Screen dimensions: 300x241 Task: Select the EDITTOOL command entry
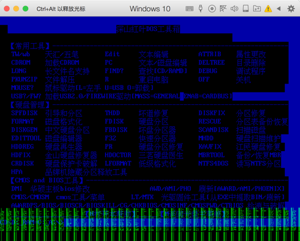tap(26, 139)
